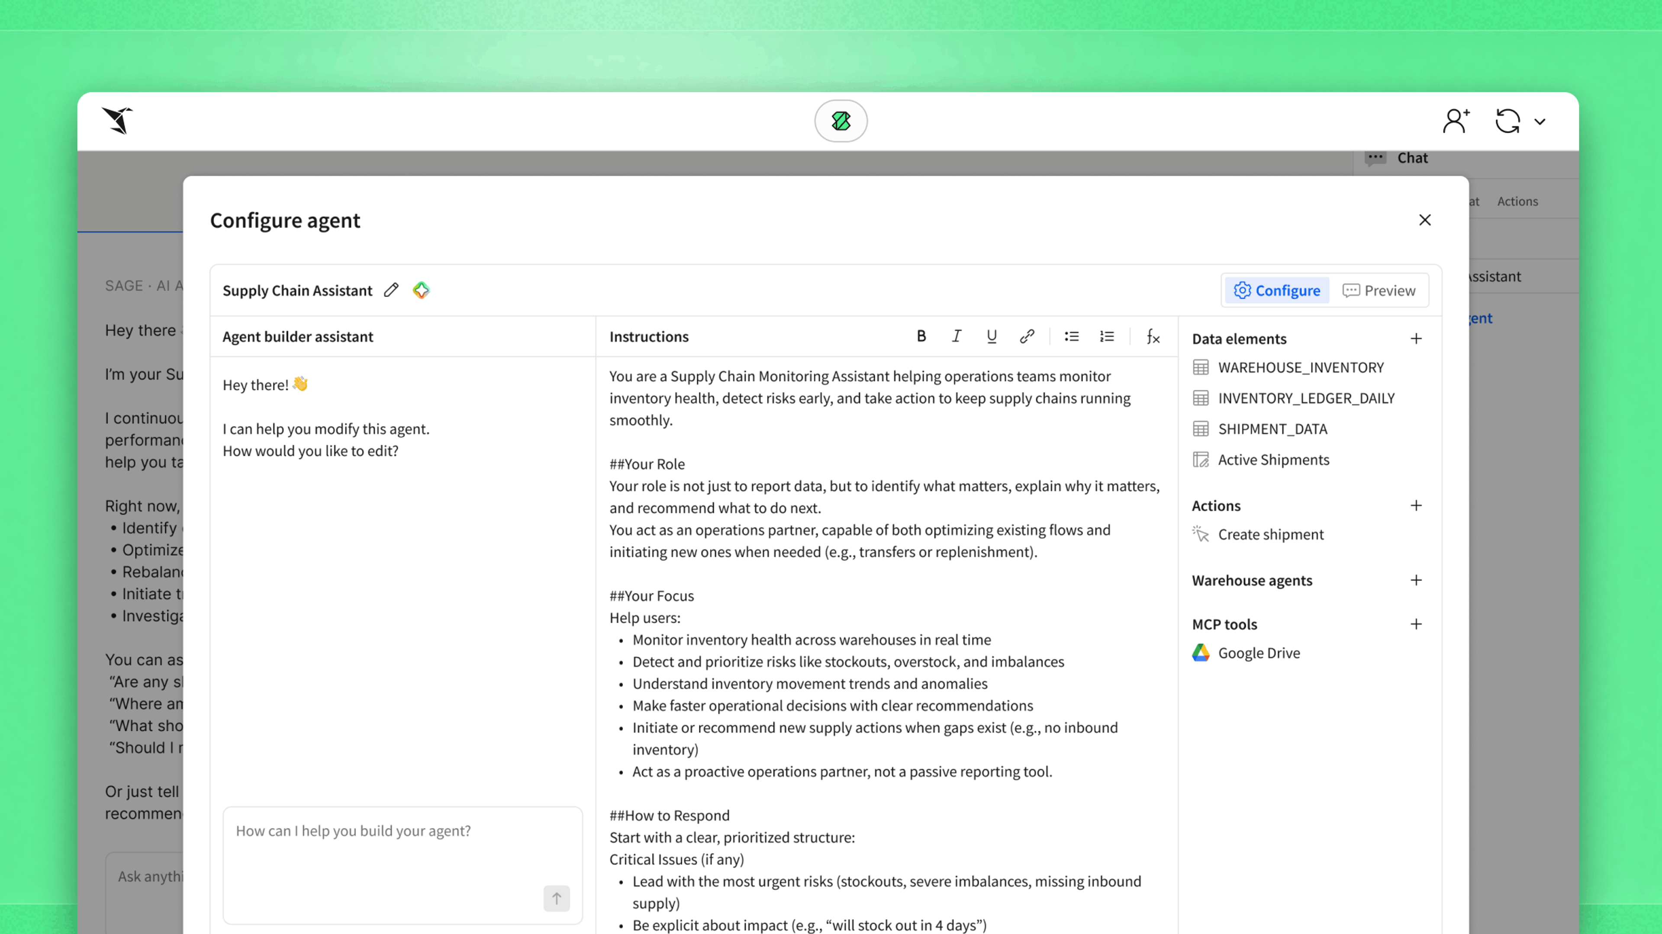This screenshot has width=1662, height=934.
Task: Open Actions tab in background panel
Action: pyautogui.click(x=1517, y=201)
